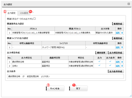Click the プロセス column header

33,29
